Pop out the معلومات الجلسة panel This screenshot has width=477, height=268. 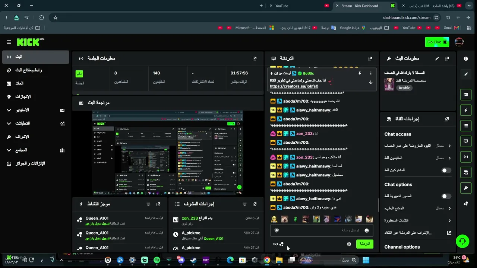coord(255,58)
